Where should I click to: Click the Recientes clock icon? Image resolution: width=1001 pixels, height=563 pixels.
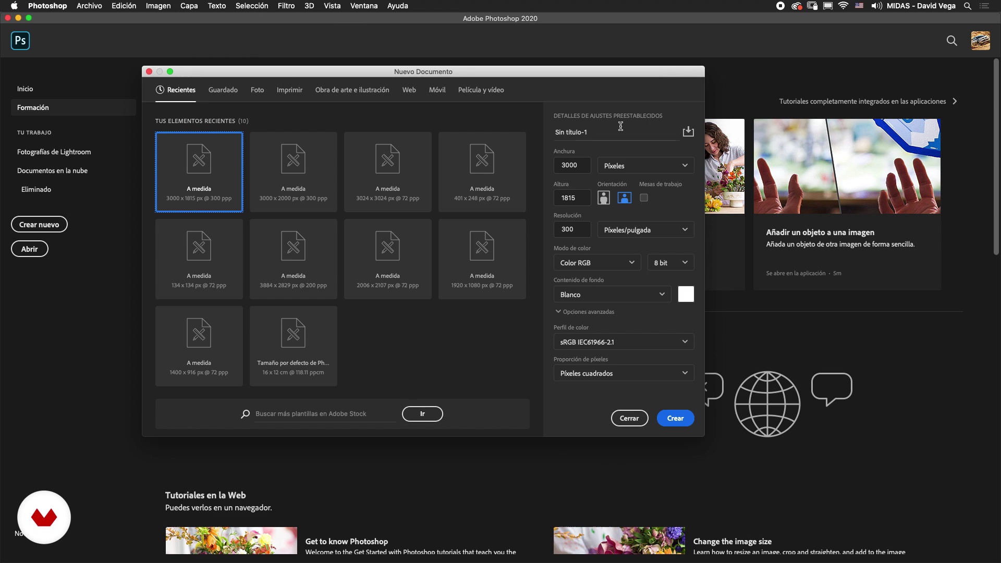(160, 90)
